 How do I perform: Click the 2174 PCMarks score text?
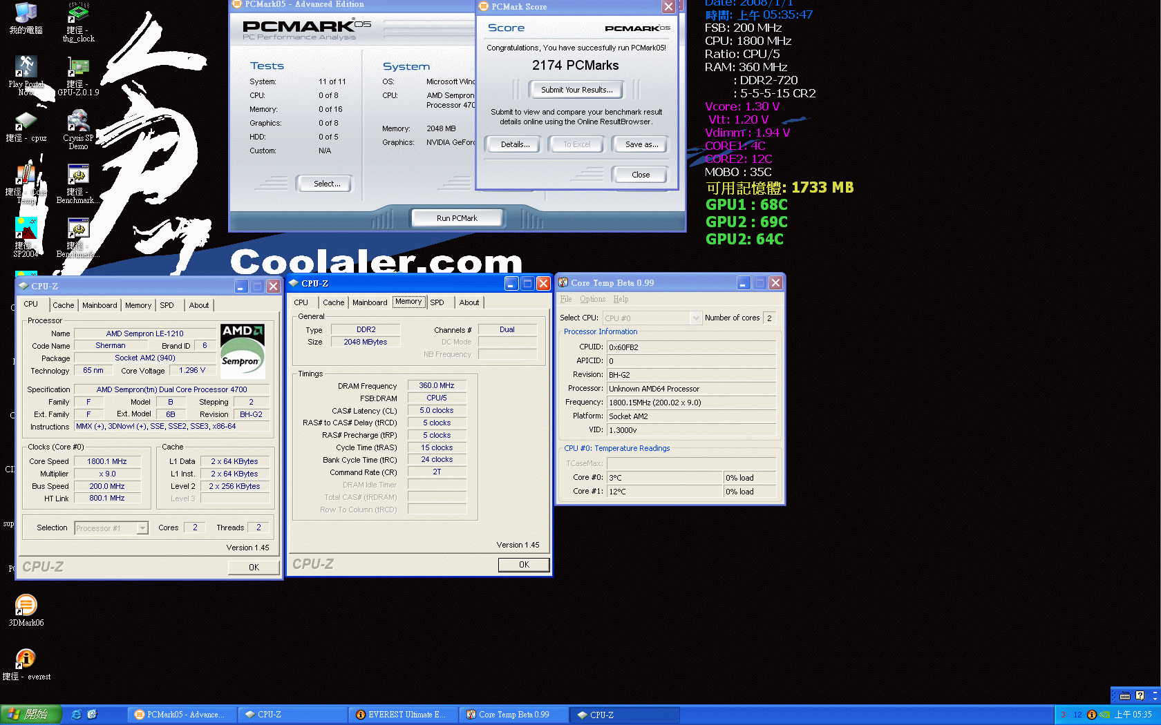click(576, 66)
